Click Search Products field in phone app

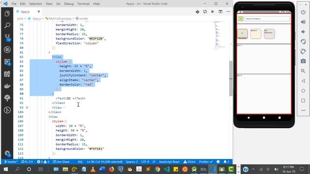[x=267, y=19]
